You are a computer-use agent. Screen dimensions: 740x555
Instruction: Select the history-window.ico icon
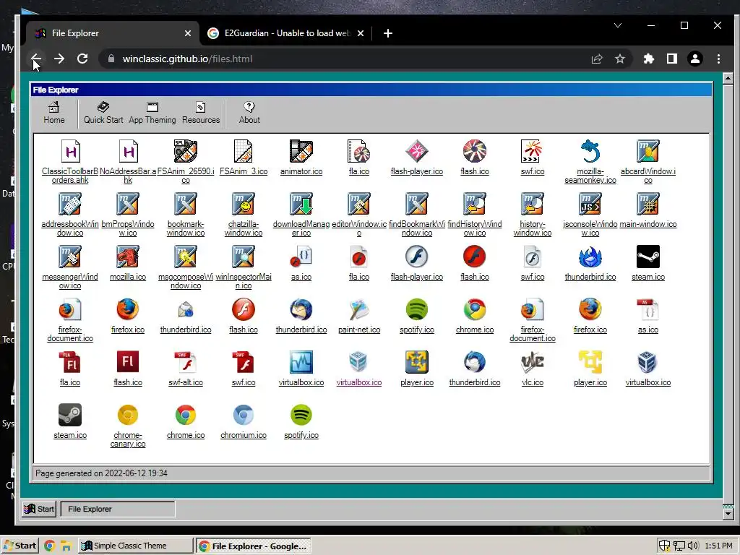tap(533, 205)
